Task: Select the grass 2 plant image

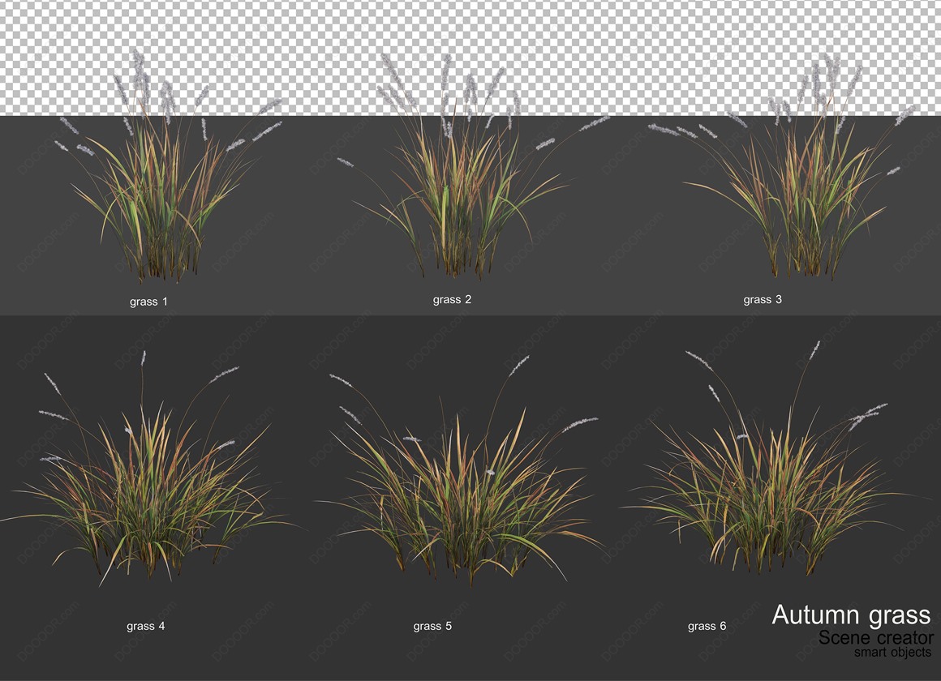Action: (x=474, y=165)
